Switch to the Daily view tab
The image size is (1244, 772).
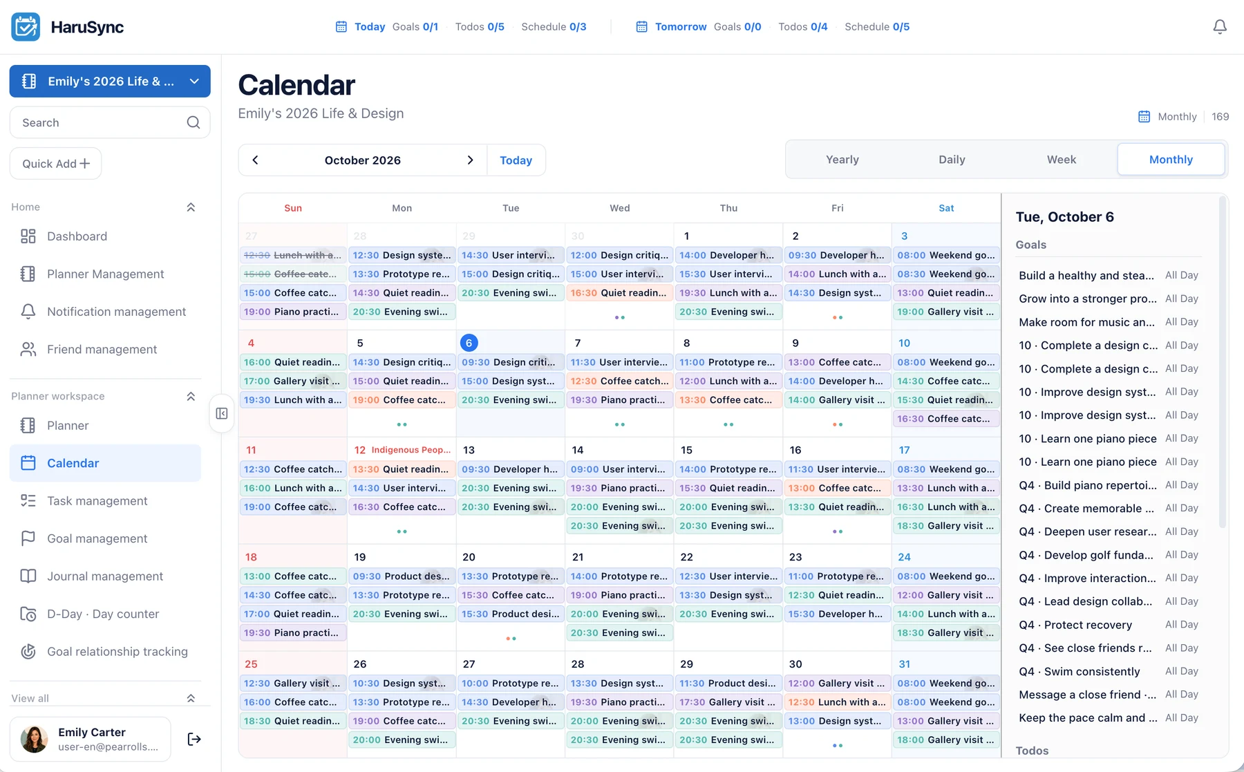click(952, 159)
